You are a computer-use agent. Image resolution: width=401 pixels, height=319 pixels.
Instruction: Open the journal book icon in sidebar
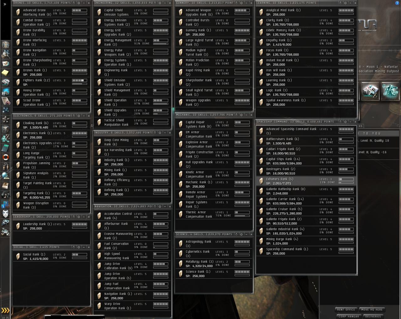(5, 185)
